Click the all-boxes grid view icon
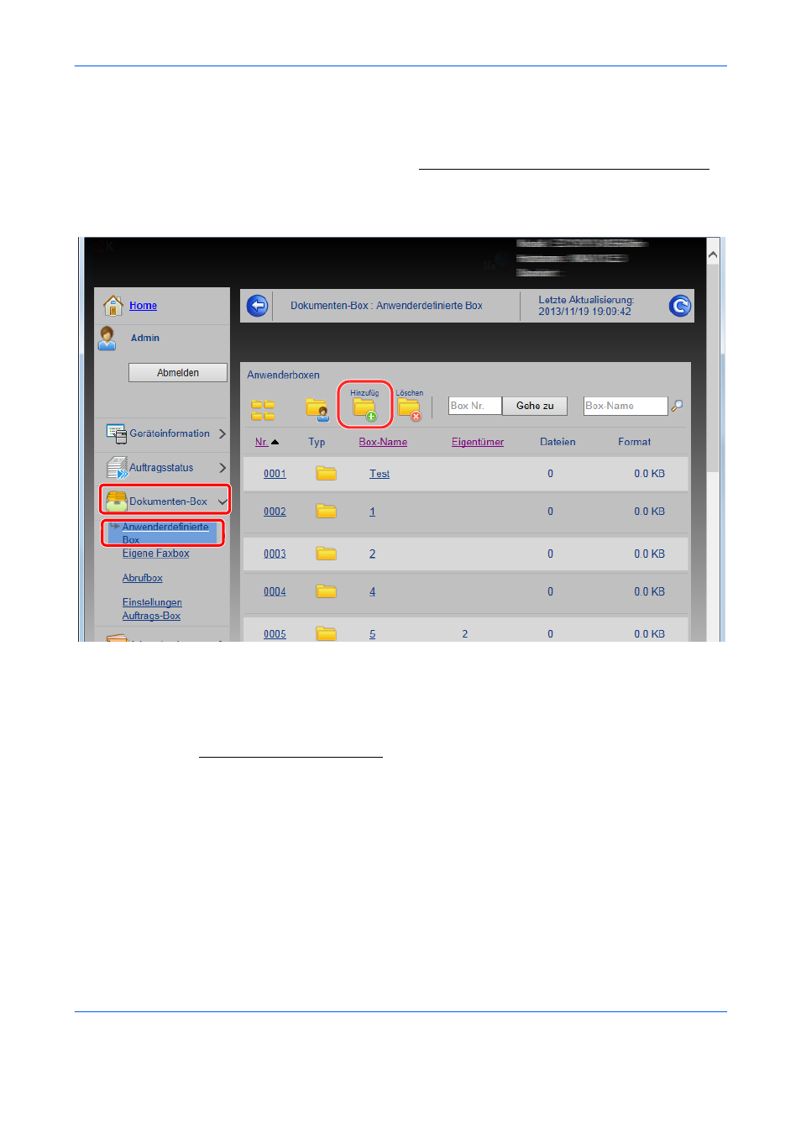Screen dimensions: 801x1134 [263, 410]
